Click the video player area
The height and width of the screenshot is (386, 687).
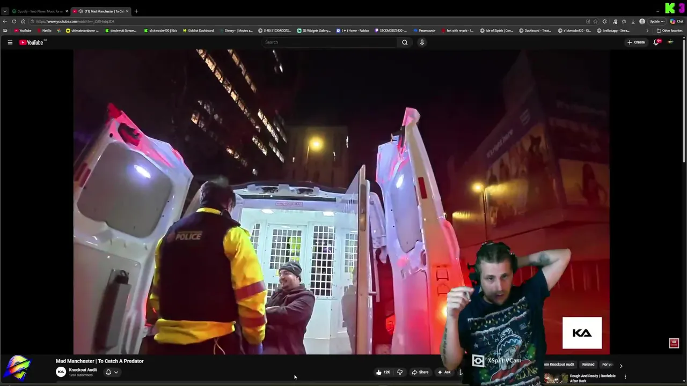click(x=341, y=202)
